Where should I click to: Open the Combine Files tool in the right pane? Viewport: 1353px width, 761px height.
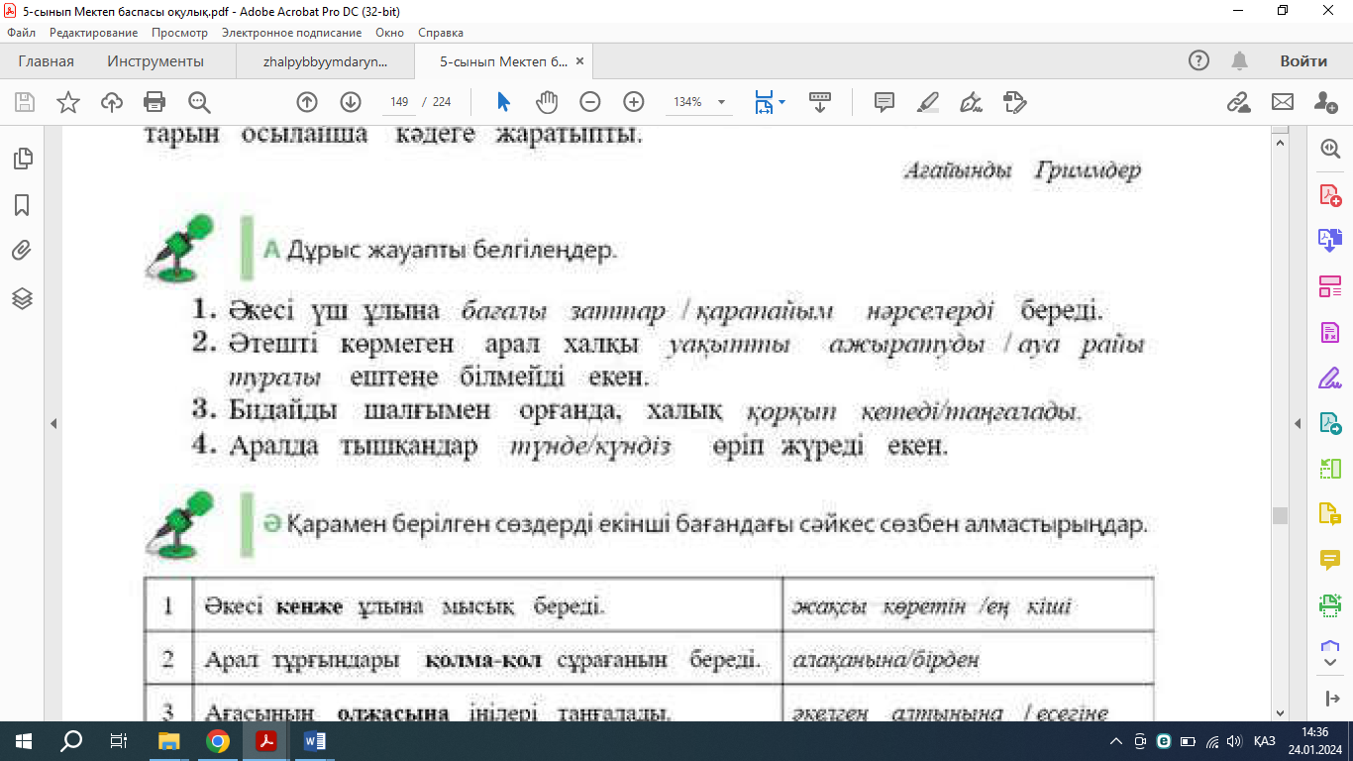(x=1330, y=241)
